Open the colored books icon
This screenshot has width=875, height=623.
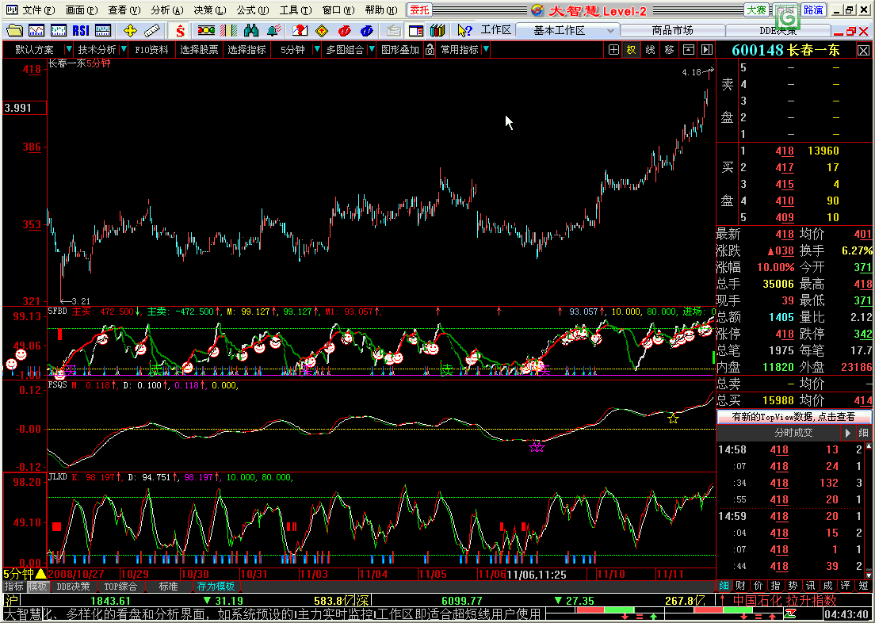click(437, 30)
